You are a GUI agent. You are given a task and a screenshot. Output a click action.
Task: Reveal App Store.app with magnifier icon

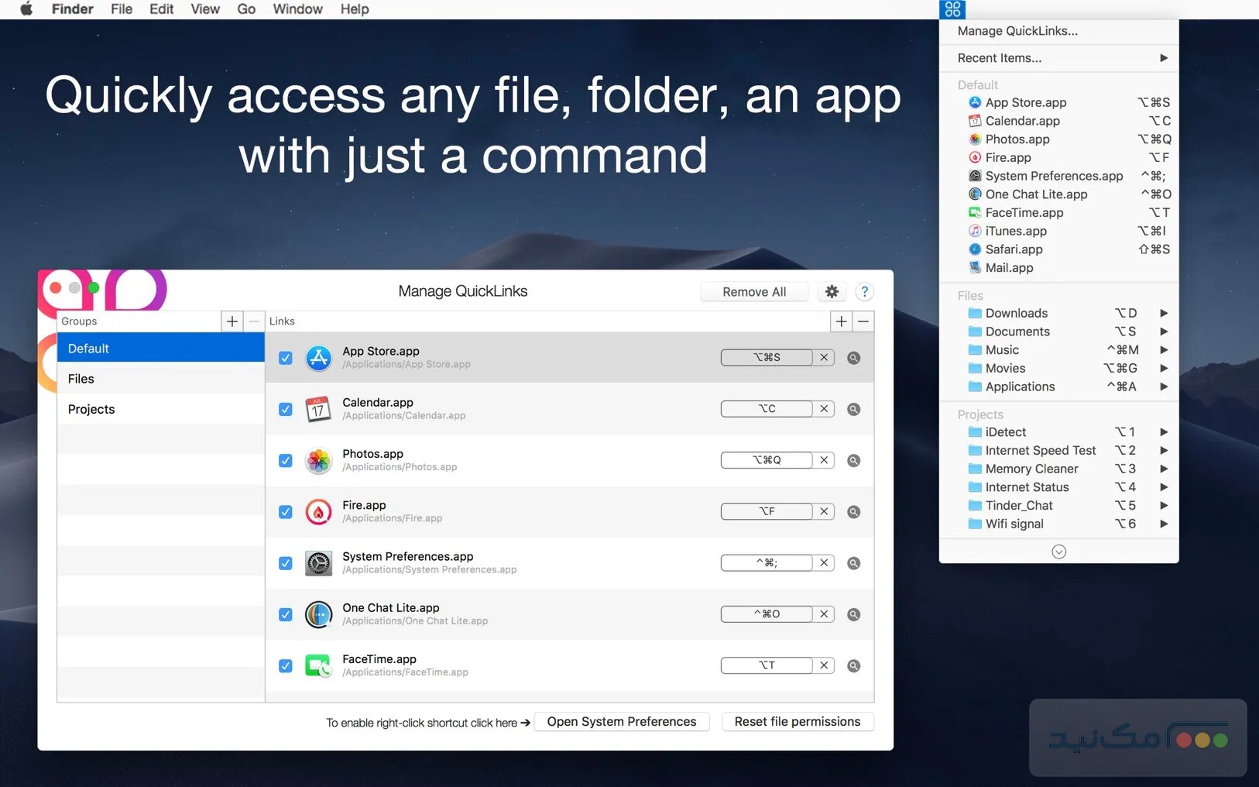click(x=853, y=358)
